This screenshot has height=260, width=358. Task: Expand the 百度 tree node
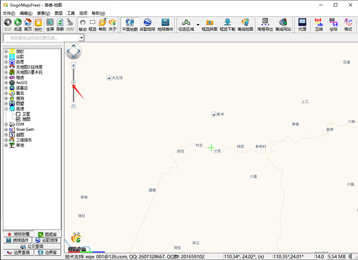(6, 62)
